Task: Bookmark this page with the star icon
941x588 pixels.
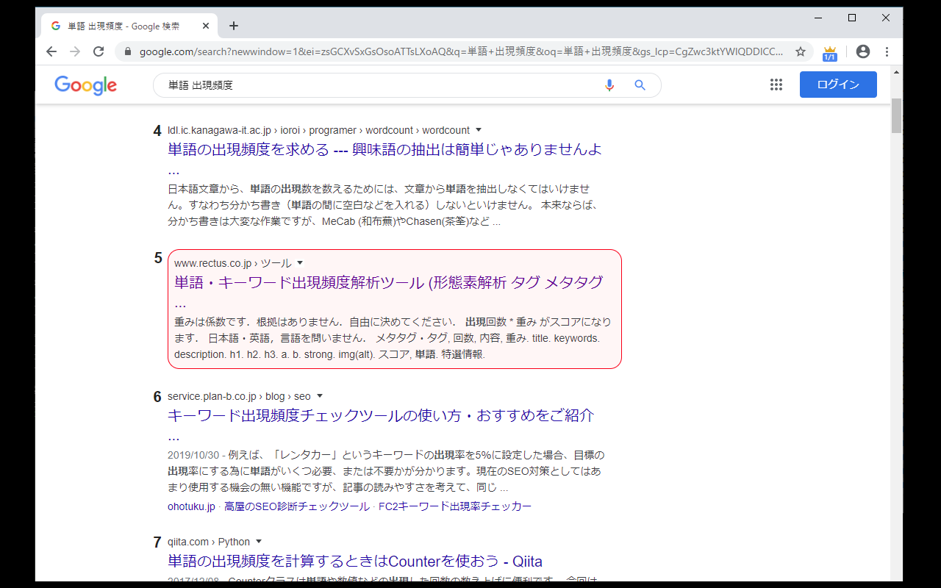Action: coord(801,51)
